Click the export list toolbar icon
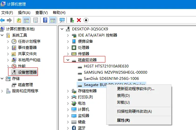 [35, 20]
